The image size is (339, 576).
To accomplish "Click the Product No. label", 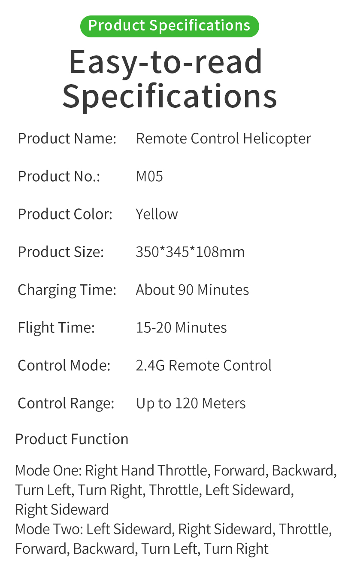I will click(59, 177).
